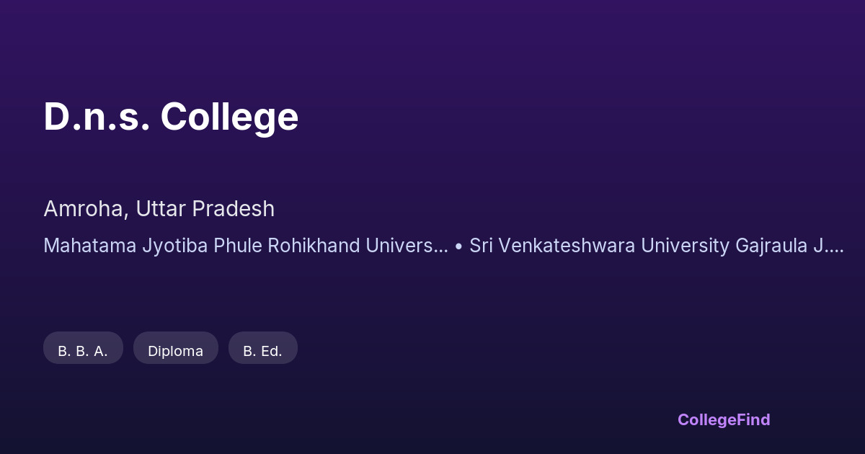The width and height of the screenshot is (865, 454).
Task: Click "D.n.s." at the heading start
Action: coord(97,117)
